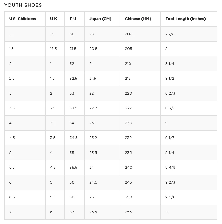This screenshot has width=222, height=224.
Task: Select the Japan 22.2 CM cell
Action: (93, 108)
